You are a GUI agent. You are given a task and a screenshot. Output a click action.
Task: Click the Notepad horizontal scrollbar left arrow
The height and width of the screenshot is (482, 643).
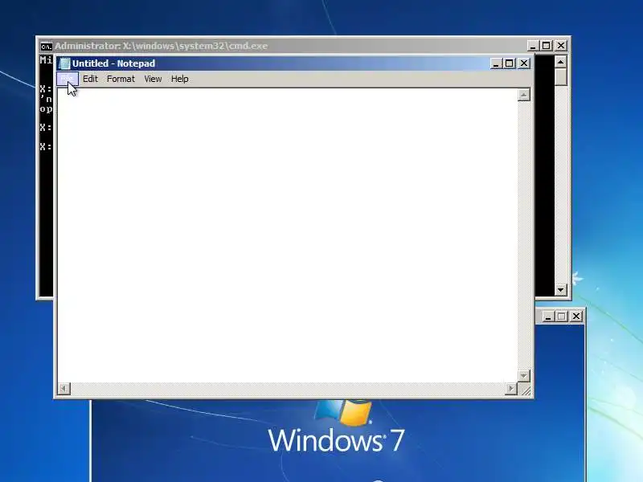click(64, 389)
